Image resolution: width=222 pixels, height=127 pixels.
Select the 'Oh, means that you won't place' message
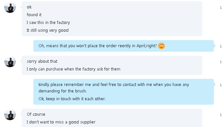[x=98, y=46]
